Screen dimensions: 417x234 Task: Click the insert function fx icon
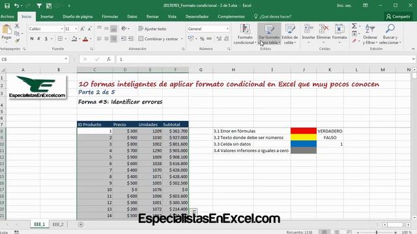click(109, 59)
